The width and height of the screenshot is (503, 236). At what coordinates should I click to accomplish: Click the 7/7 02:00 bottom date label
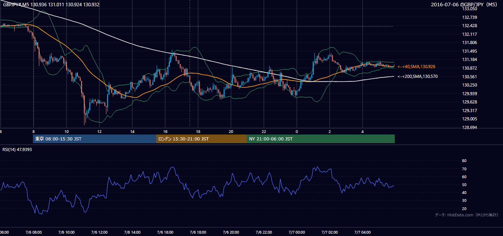pos(329,232)
